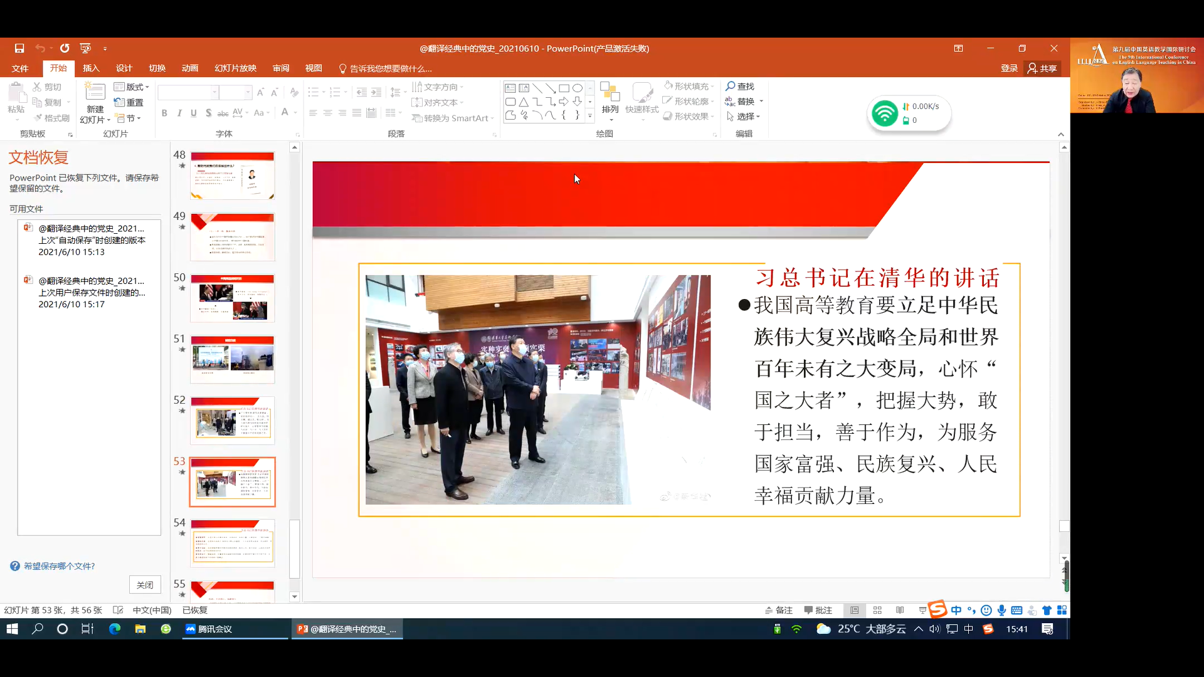Click link 希望保存哪个文件?
Screen dimensions: 1204x677
point(59,566)
